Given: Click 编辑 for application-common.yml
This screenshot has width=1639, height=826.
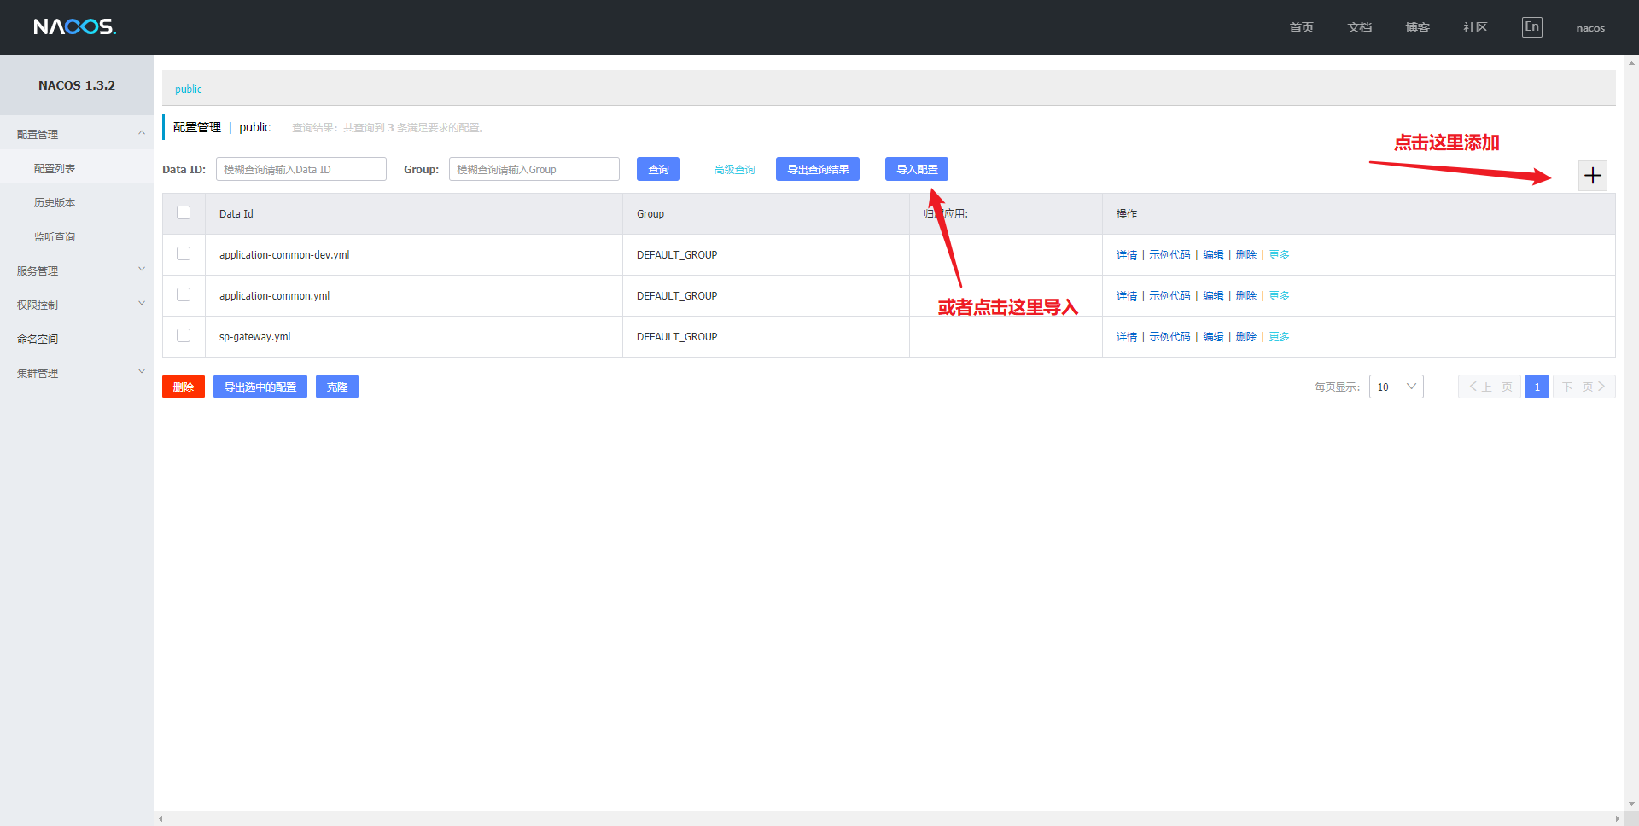Looking at the screenshot, I should (x=1213, y=296).
